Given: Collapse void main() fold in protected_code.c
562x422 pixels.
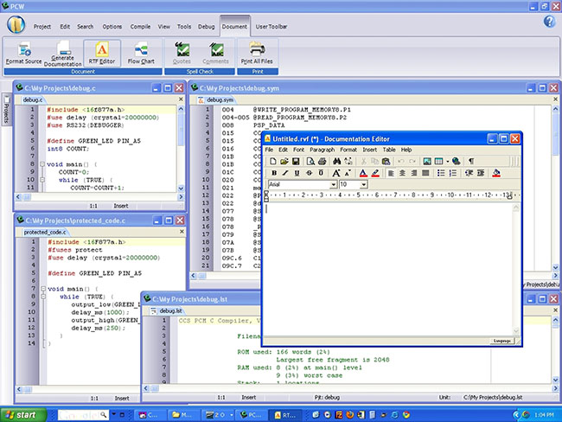Looking at the screenshot, I should click(43, 289).
